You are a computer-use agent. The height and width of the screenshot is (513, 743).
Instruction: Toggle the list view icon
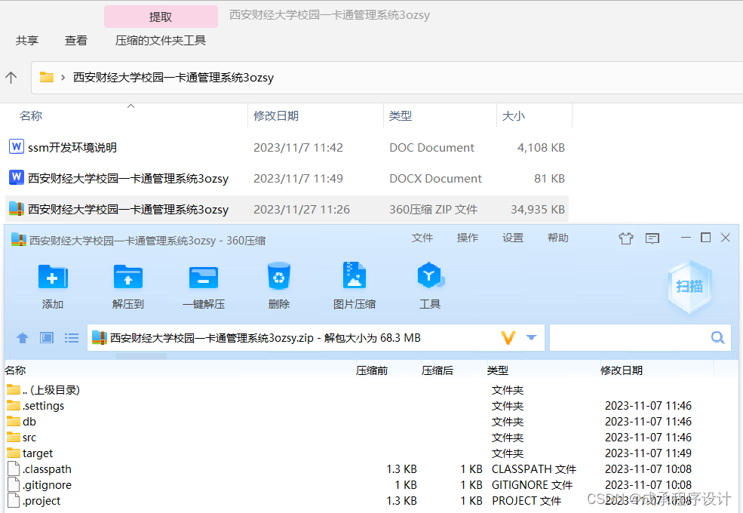point(71,337)
